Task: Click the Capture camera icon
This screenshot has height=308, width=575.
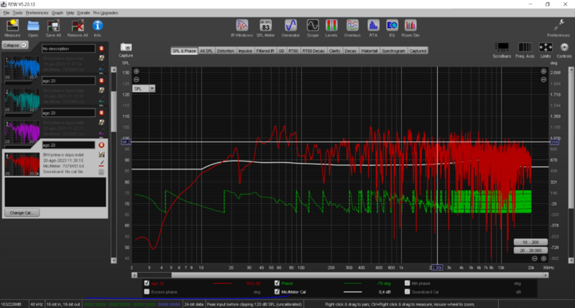Action: pyautogui.click(x=126, y=47)
